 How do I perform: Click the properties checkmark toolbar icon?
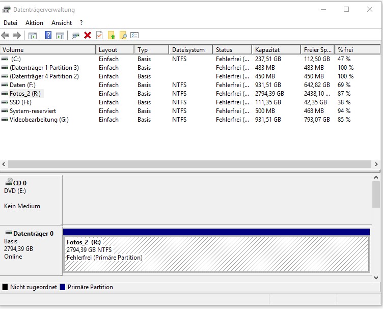(x=99, y=36)
